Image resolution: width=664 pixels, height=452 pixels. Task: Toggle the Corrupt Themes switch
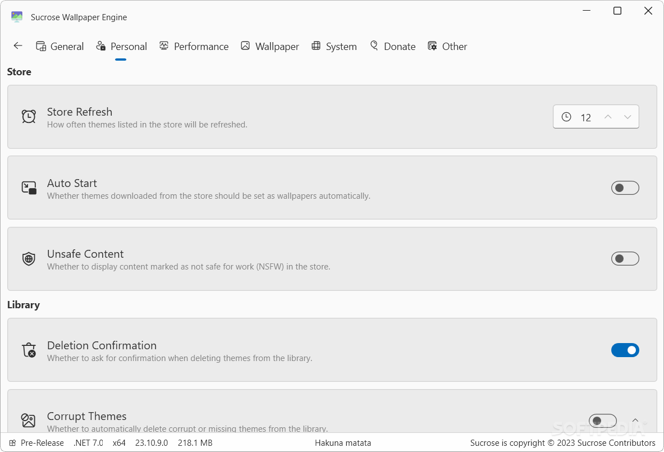[x=603, y=421]
